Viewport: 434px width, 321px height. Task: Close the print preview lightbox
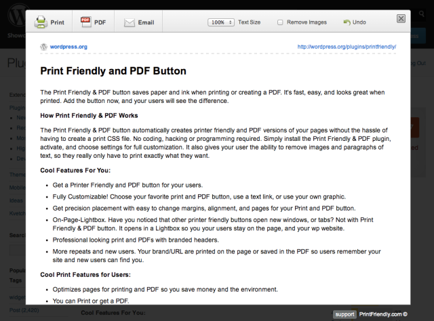(401, 19)
